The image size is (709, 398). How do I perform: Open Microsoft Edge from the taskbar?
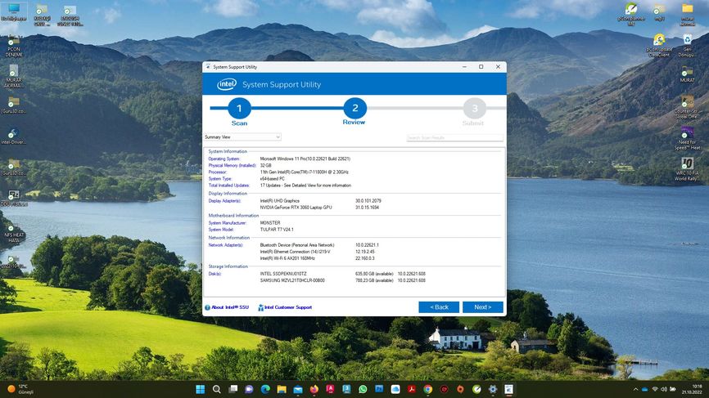(265, 390)
